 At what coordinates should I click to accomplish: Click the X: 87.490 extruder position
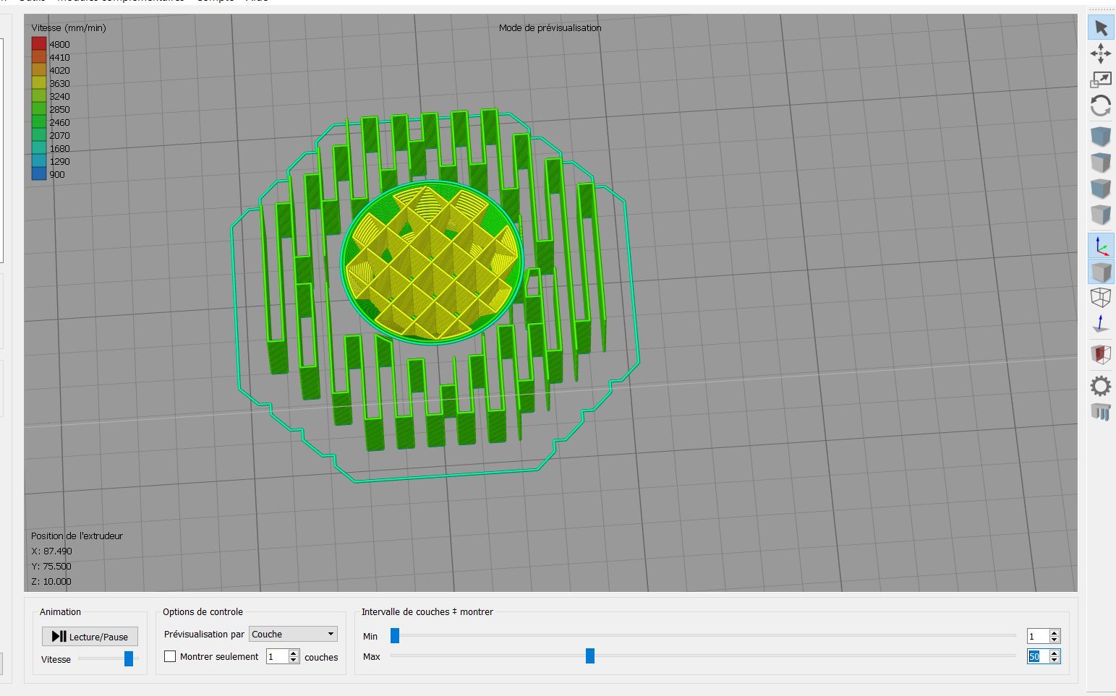(51, 551)
